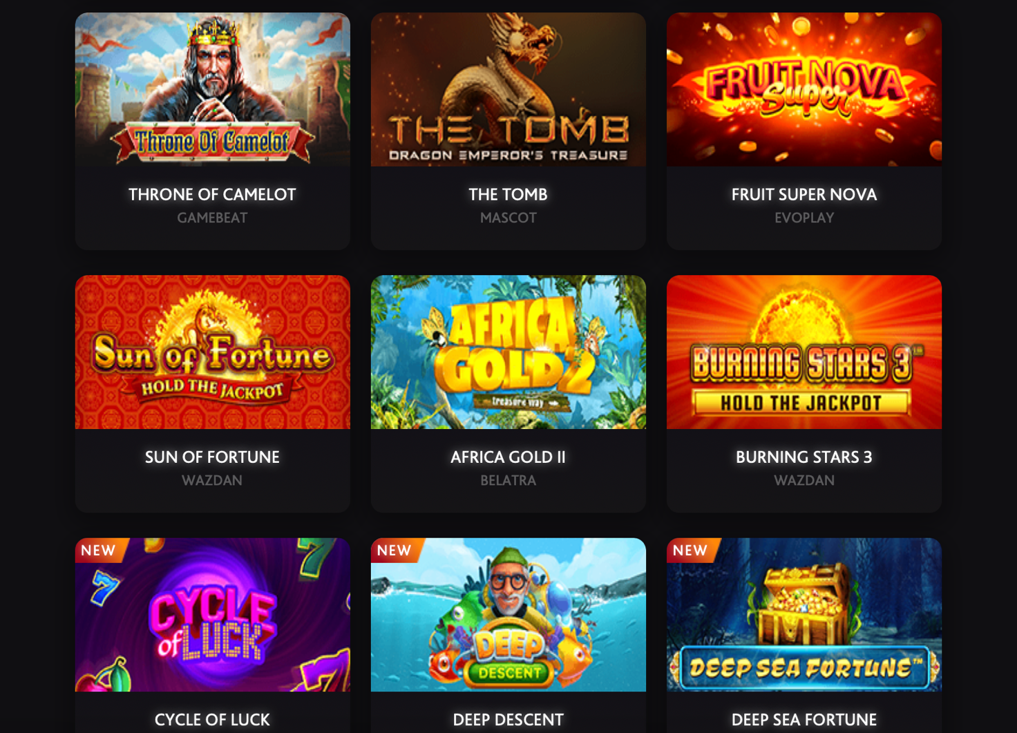This screenshot has height=733, width=1017.
Task: Select the Sun of Fortune game image
Action: (212, 352)
